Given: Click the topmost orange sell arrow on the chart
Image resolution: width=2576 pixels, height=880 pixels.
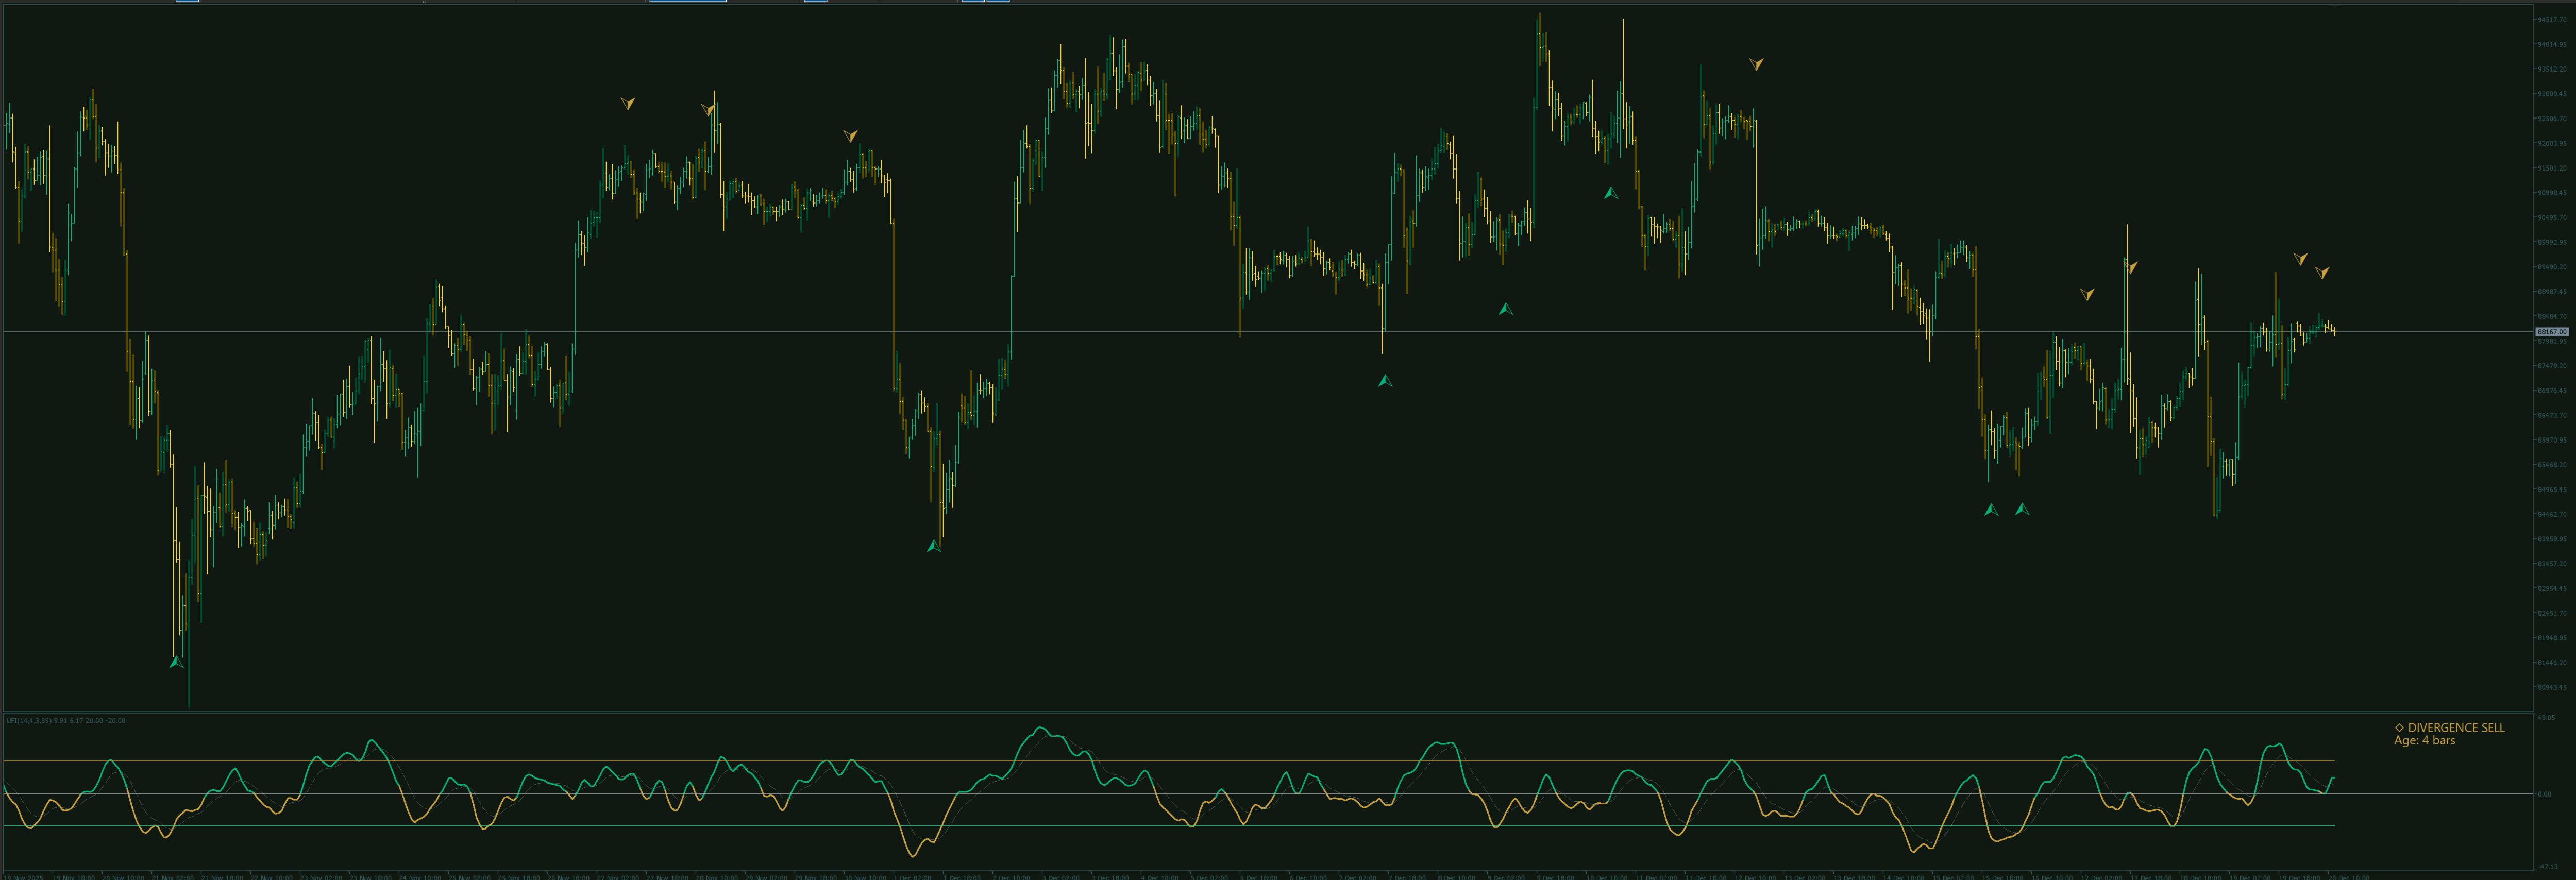Looking at the screenshot, I should click(x=1756, y=64).
